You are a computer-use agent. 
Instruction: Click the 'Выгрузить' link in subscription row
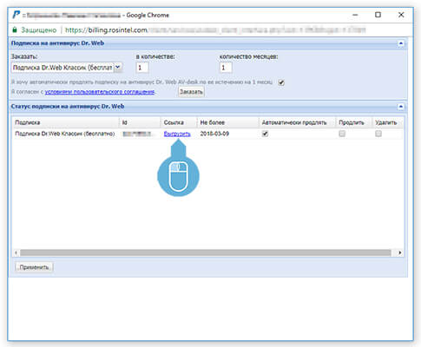(177, 134)
